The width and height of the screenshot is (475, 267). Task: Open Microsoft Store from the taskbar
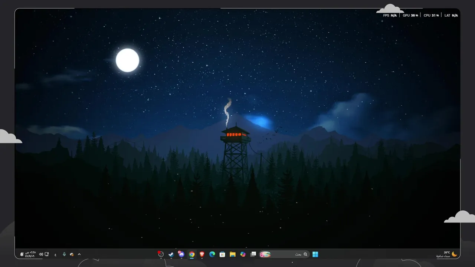click(222, 254)
